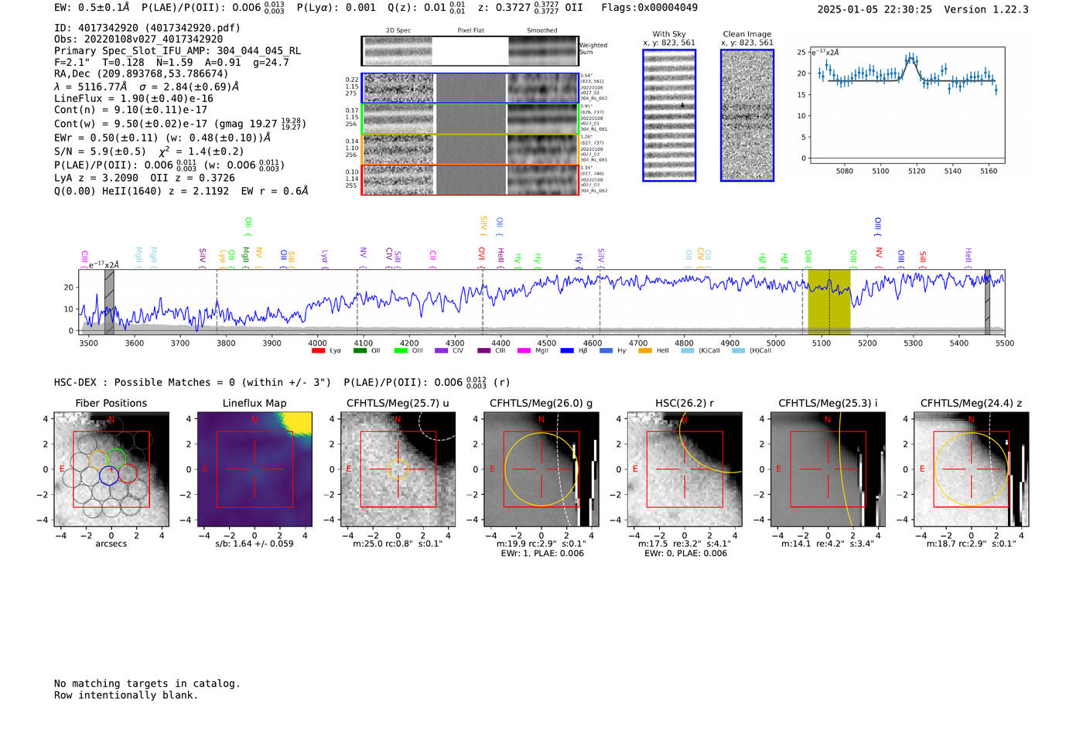Select the orange-outlined 2D spectrum row
The height and width of the screenshot is (737, 1083).
470,149
